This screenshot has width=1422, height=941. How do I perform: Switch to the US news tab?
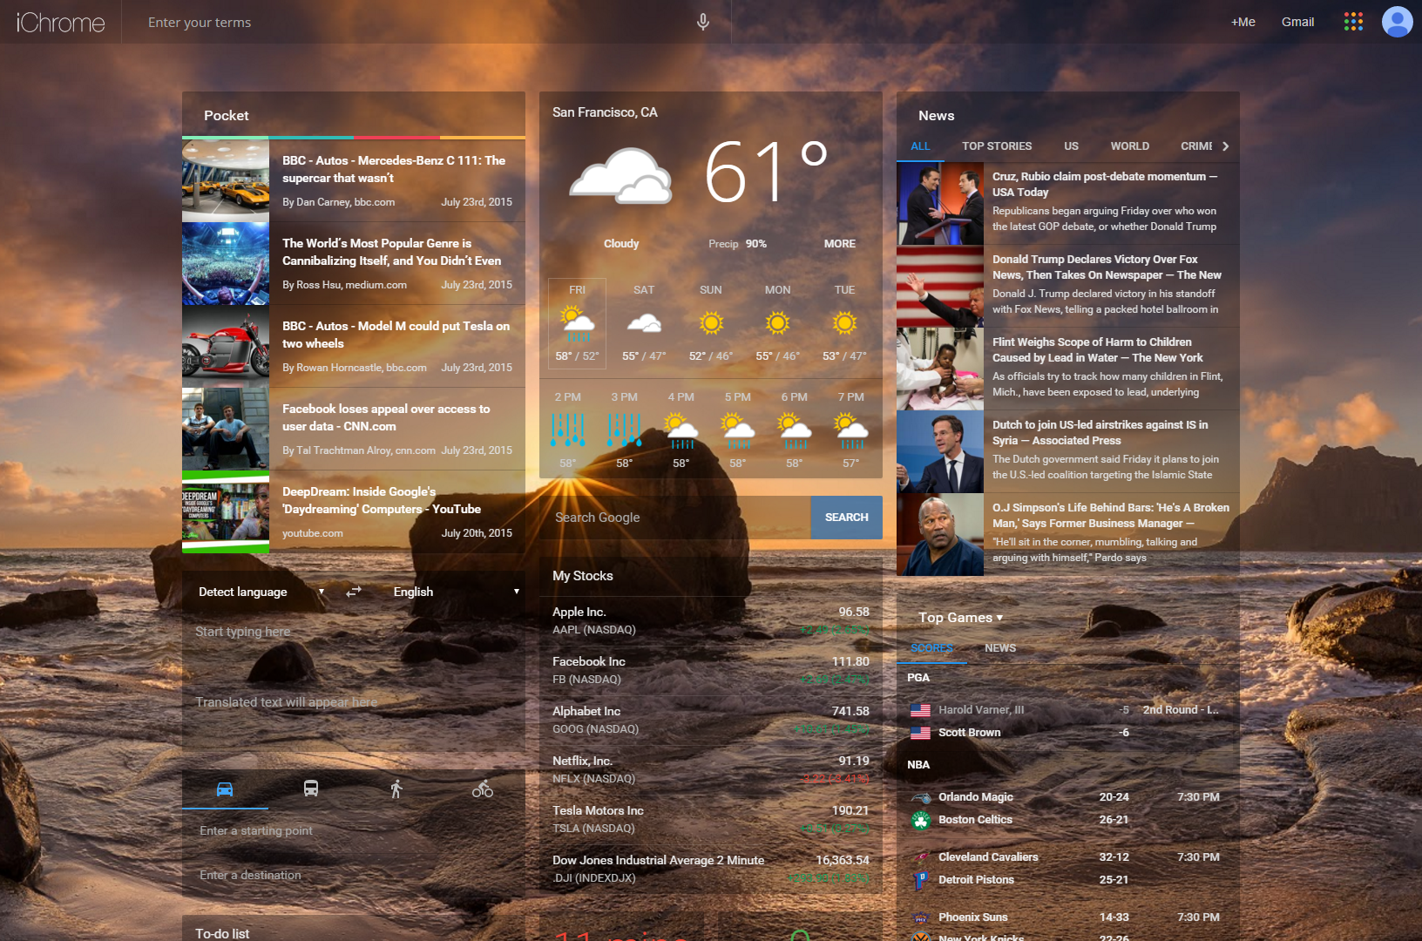pos(1071,146)
